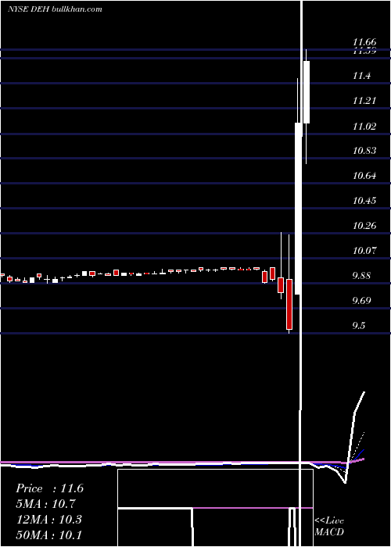Click the 9.88 price axis label
391x547 pixels.
click(361, 276)
